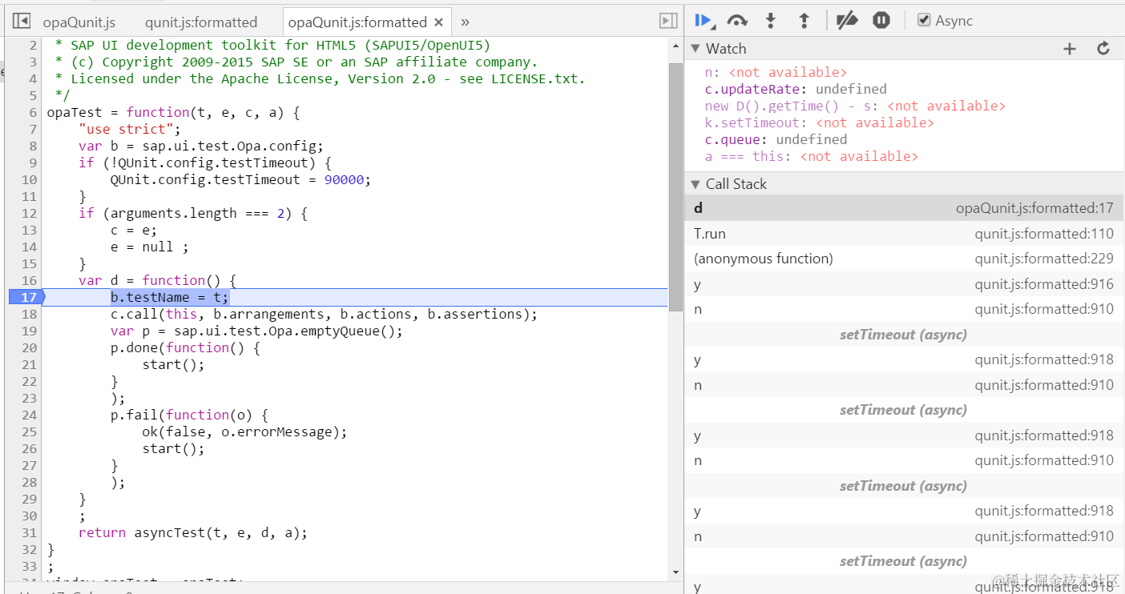The image size is (1125, 594).
Task: Open the hidden tabs overflow chevron
Action: coord(465,22)
